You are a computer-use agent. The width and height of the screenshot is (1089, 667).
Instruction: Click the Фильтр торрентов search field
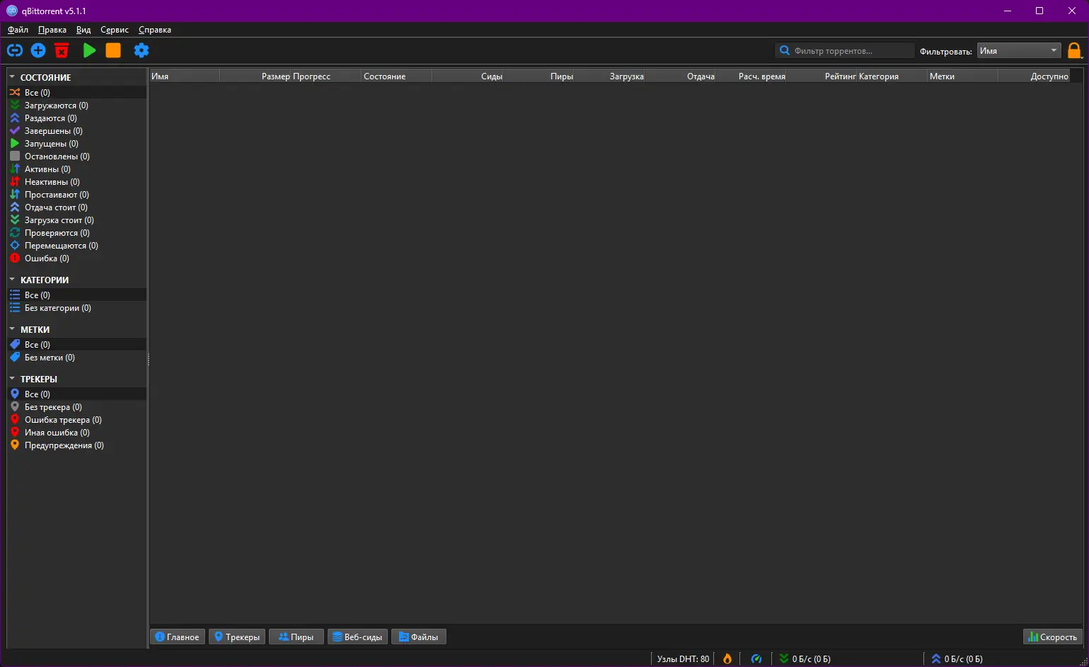coord(845,50)
